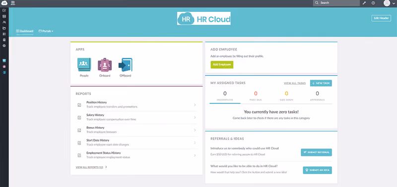Click the top sidebar icon showing a square with an arrow
This screenshot has height=187, width=397.
(x=4, y=10)
